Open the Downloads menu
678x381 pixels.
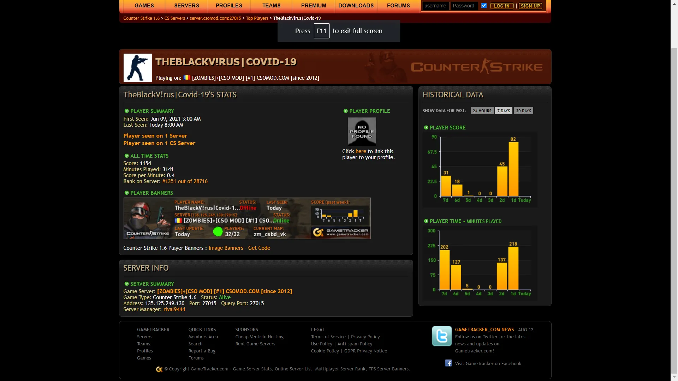click(x=356, y=6)
